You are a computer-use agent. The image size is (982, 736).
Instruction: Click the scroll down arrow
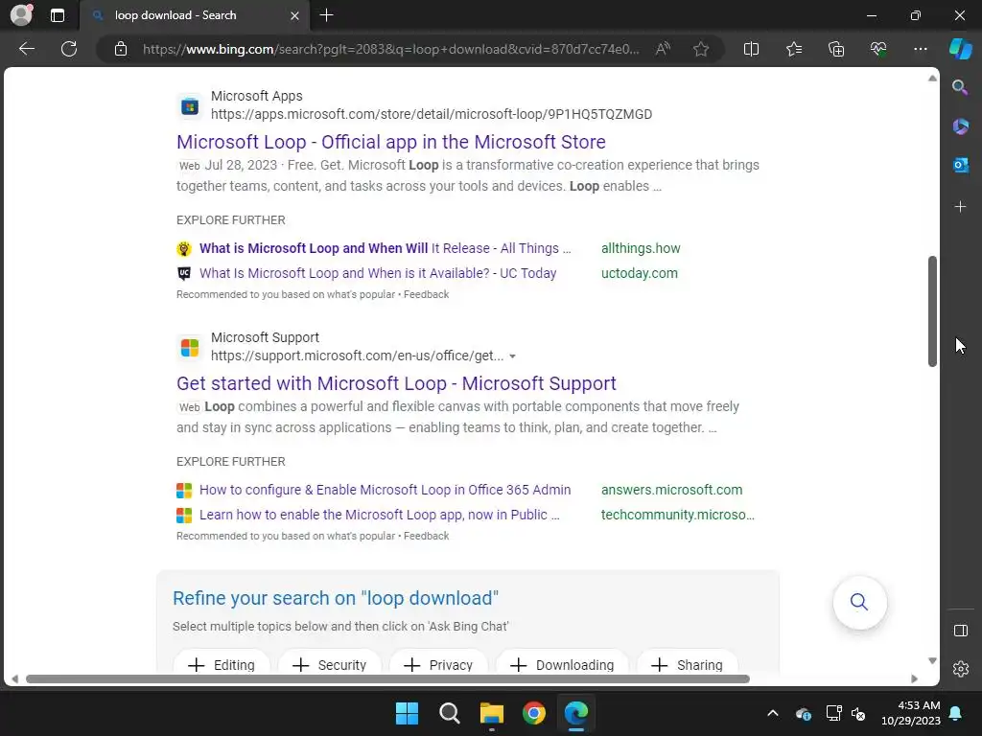pyautogui.click(x=932, y=661)
